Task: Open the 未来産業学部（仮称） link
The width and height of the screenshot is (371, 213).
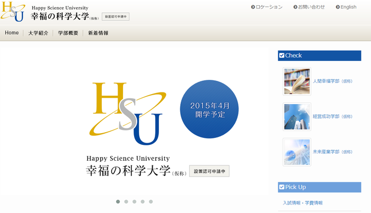Action: [x=333, y=152]
